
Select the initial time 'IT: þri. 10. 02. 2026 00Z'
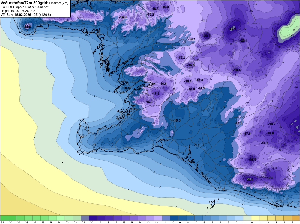[x=18, y=11]
